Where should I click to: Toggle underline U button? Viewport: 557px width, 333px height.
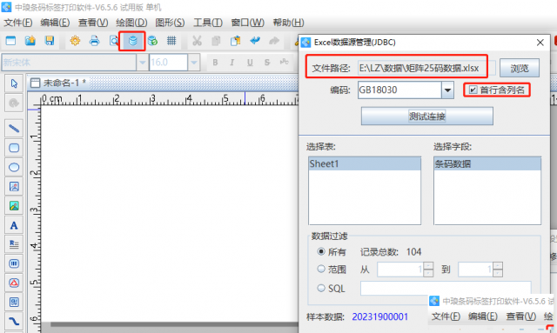point(250,63)
